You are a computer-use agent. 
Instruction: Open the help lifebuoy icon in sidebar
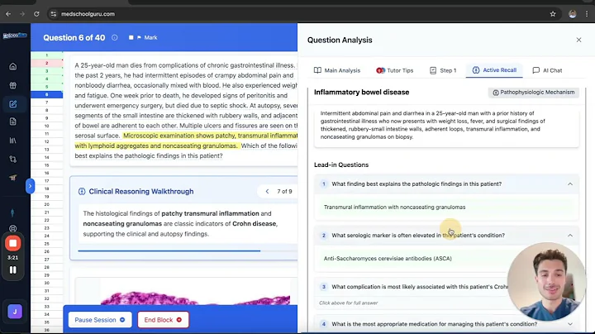pyautogui.click(x=13, y=228)
